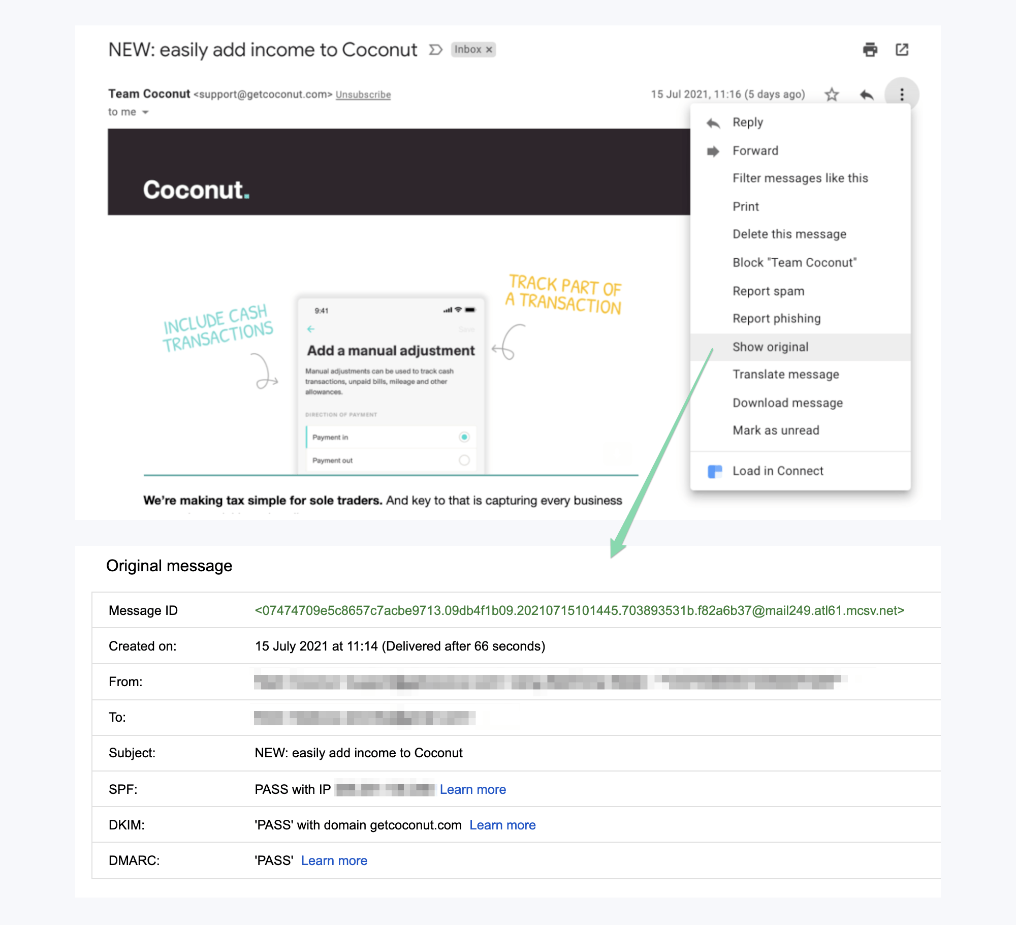Select Payment in radio button
1016x925 pixels.
[x=464, y=437]
